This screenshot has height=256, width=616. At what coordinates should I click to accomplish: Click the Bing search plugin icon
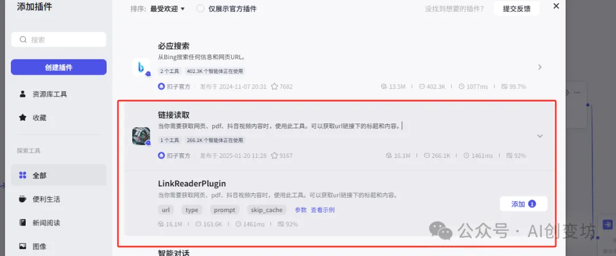tap(141, 67)
